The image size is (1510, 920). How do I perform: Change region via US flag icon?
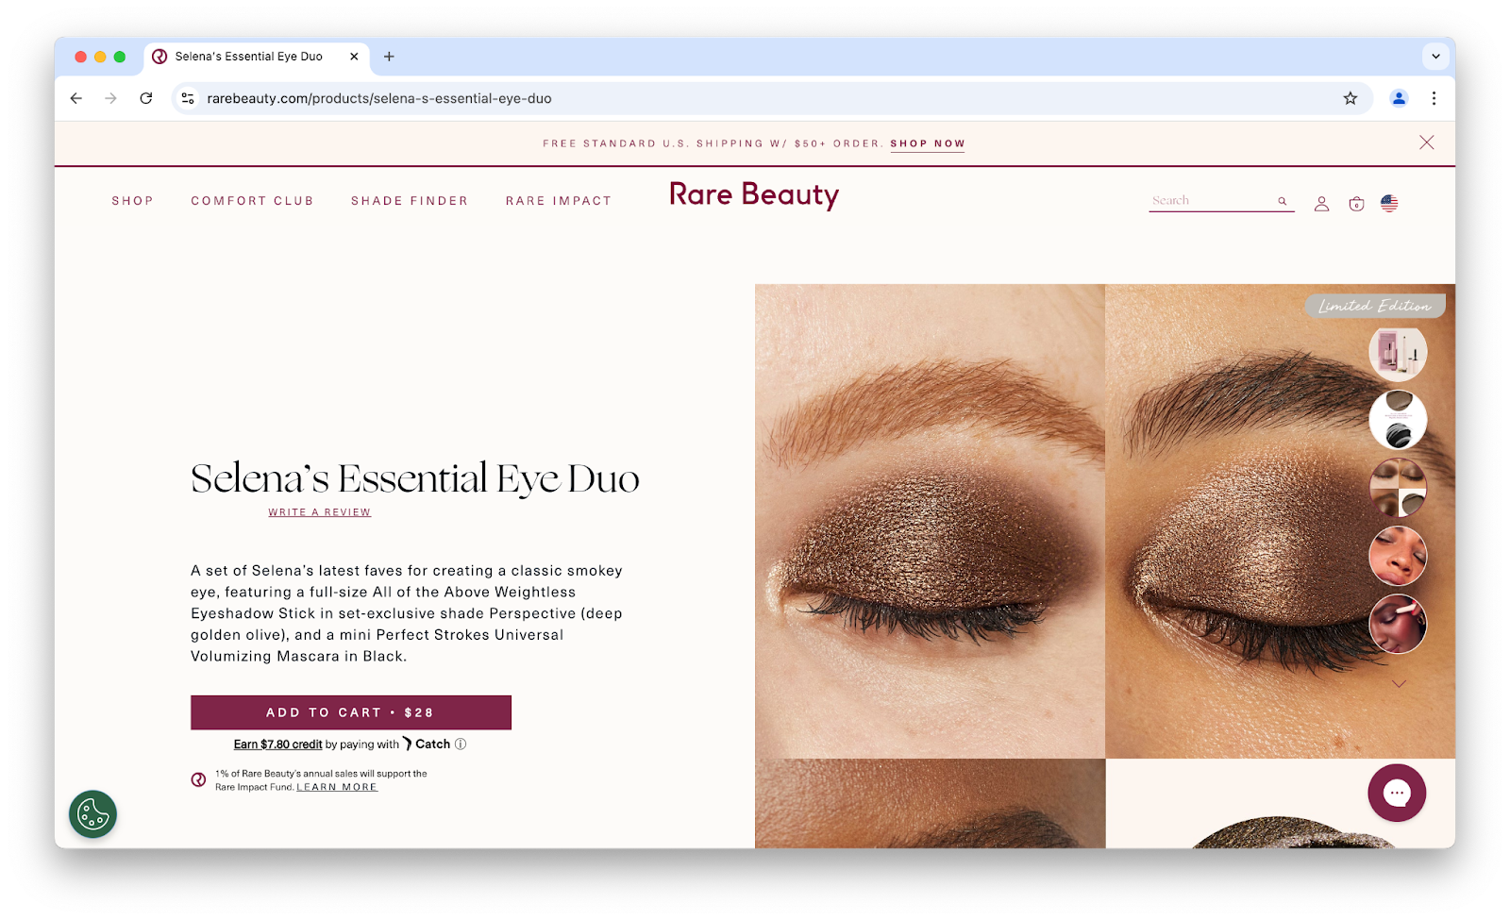(1389, 203)
